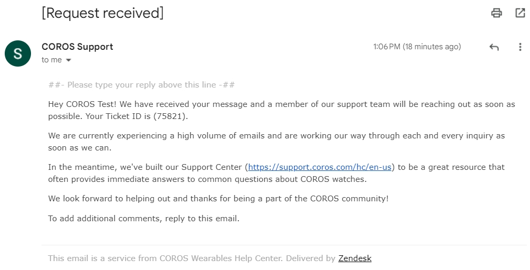Click the green sender avatar "S"
The width and height of the screenshot is (530, 270).
(18, 53)
